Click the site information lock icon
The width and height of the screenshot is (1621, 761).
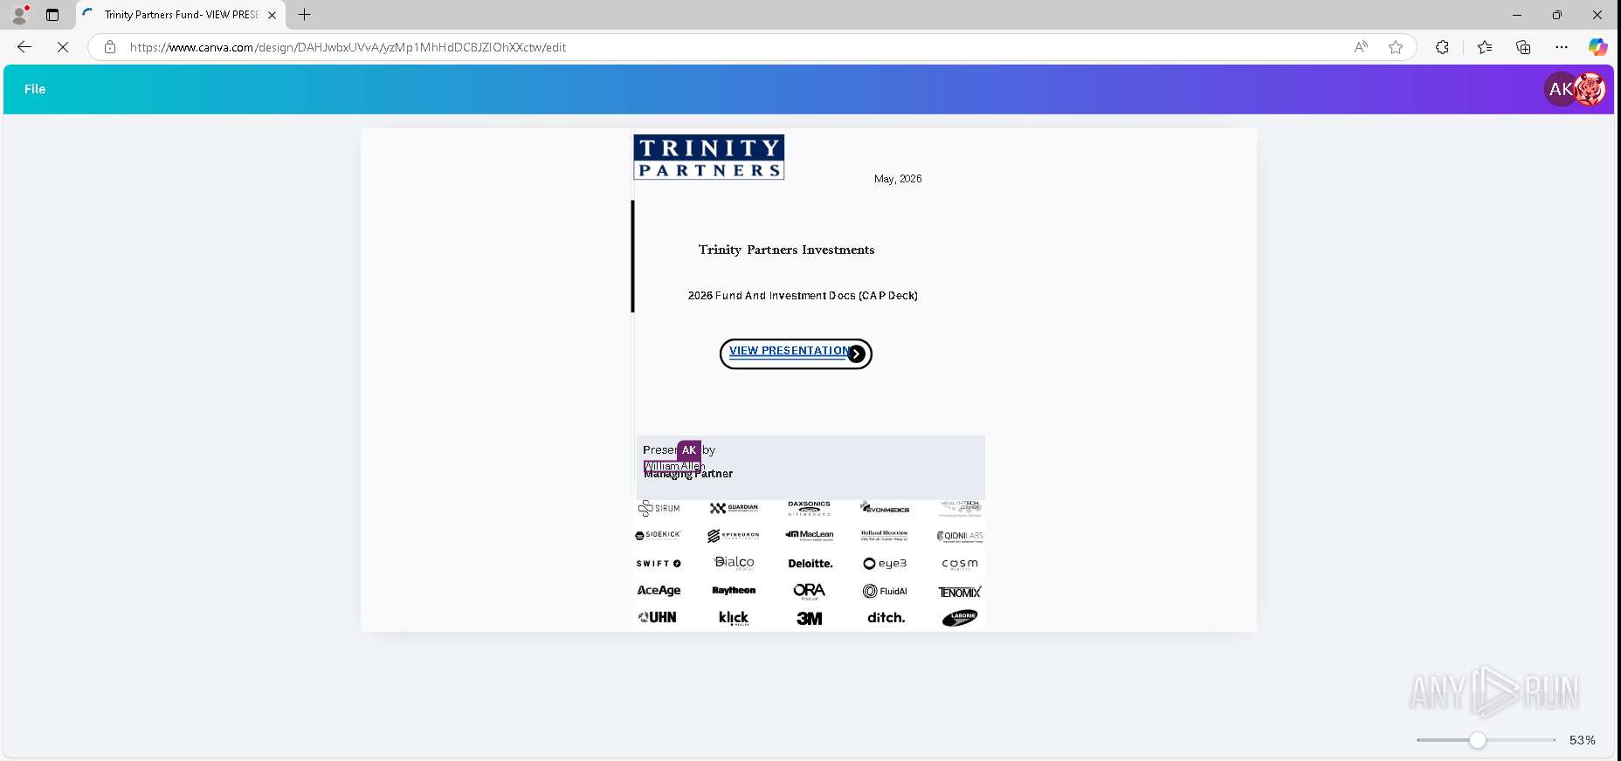[110, 47]
